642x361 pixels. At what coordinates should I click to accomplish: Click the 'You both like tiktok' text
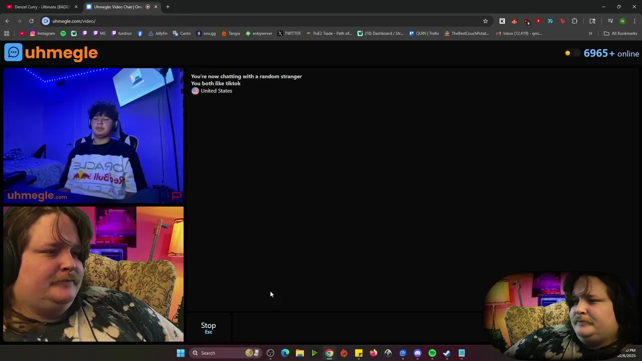[216, 84]
